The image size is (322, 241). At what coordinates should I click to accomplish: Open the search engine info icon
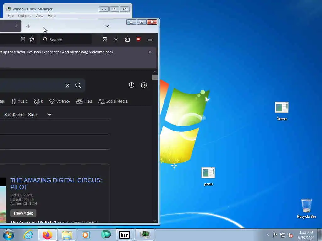point(131,85)
